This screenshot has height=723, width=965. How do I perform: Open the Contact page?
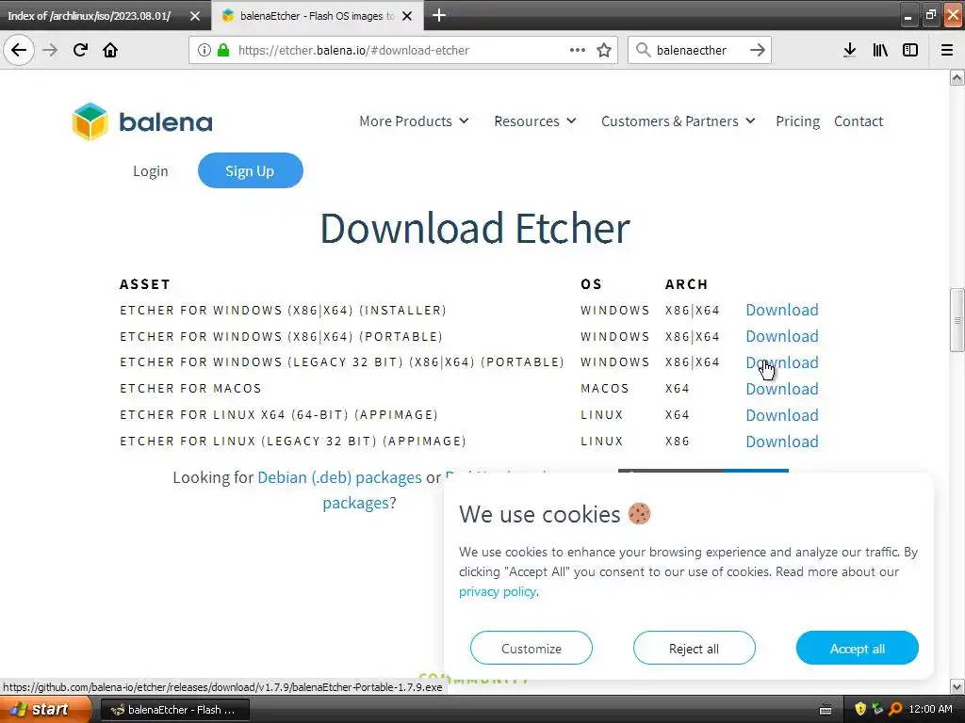[859, 121]
